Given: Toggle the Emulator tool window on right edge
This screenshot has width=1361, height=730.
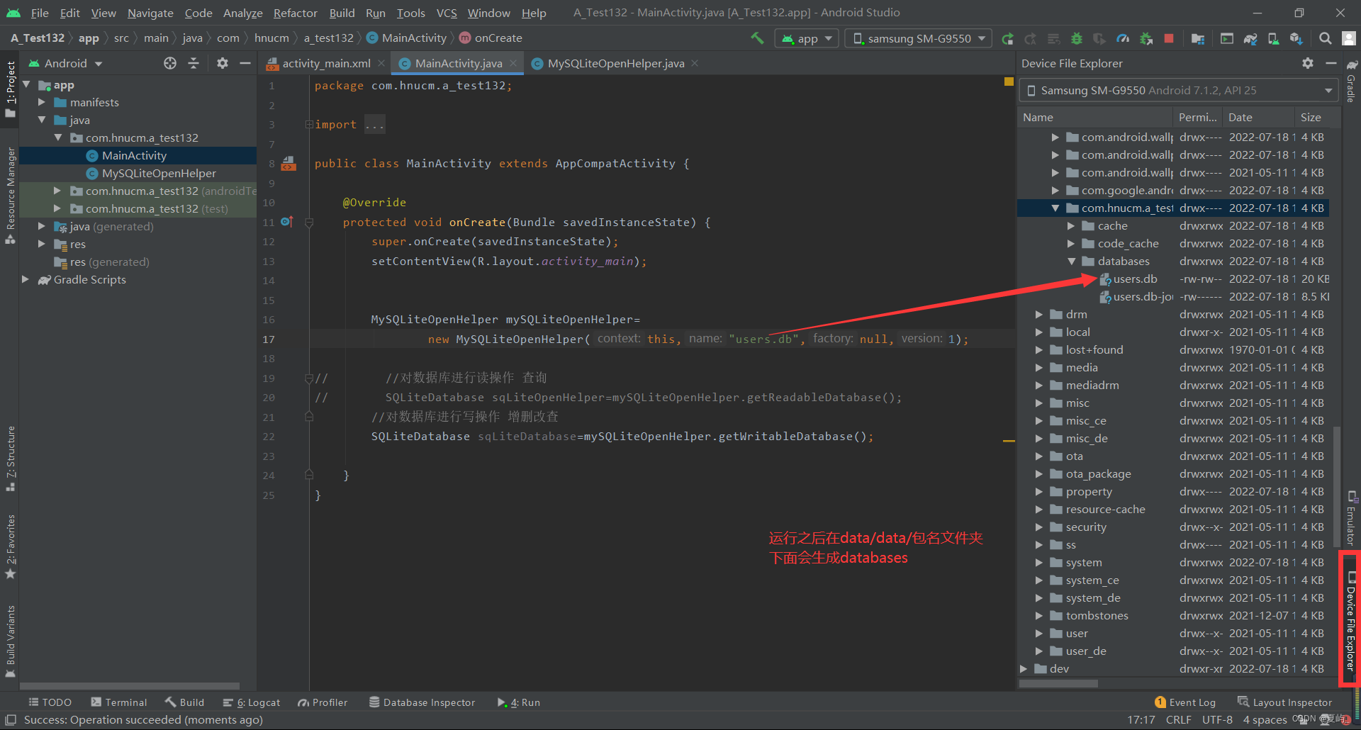Looking at the screenshot, I should point(1351,517).
